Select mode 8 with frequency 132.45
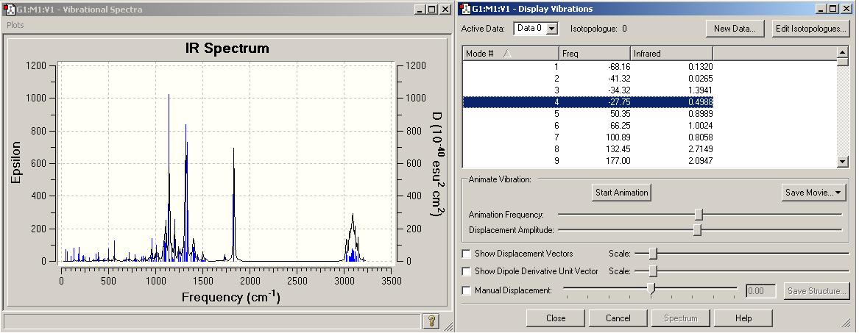This screenshot has height=333, width=859. [588, 148]
